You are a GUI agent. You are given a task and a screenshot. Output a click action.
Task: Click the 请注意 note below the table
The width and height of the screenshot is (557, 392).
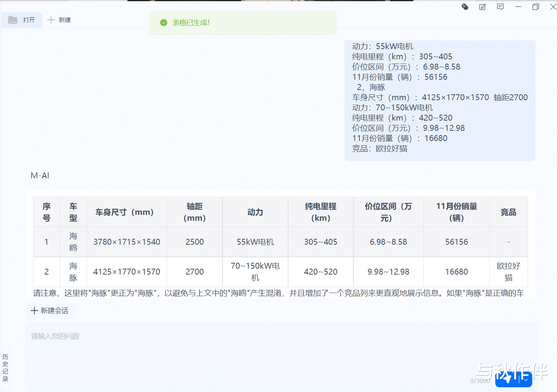(278, 293)
